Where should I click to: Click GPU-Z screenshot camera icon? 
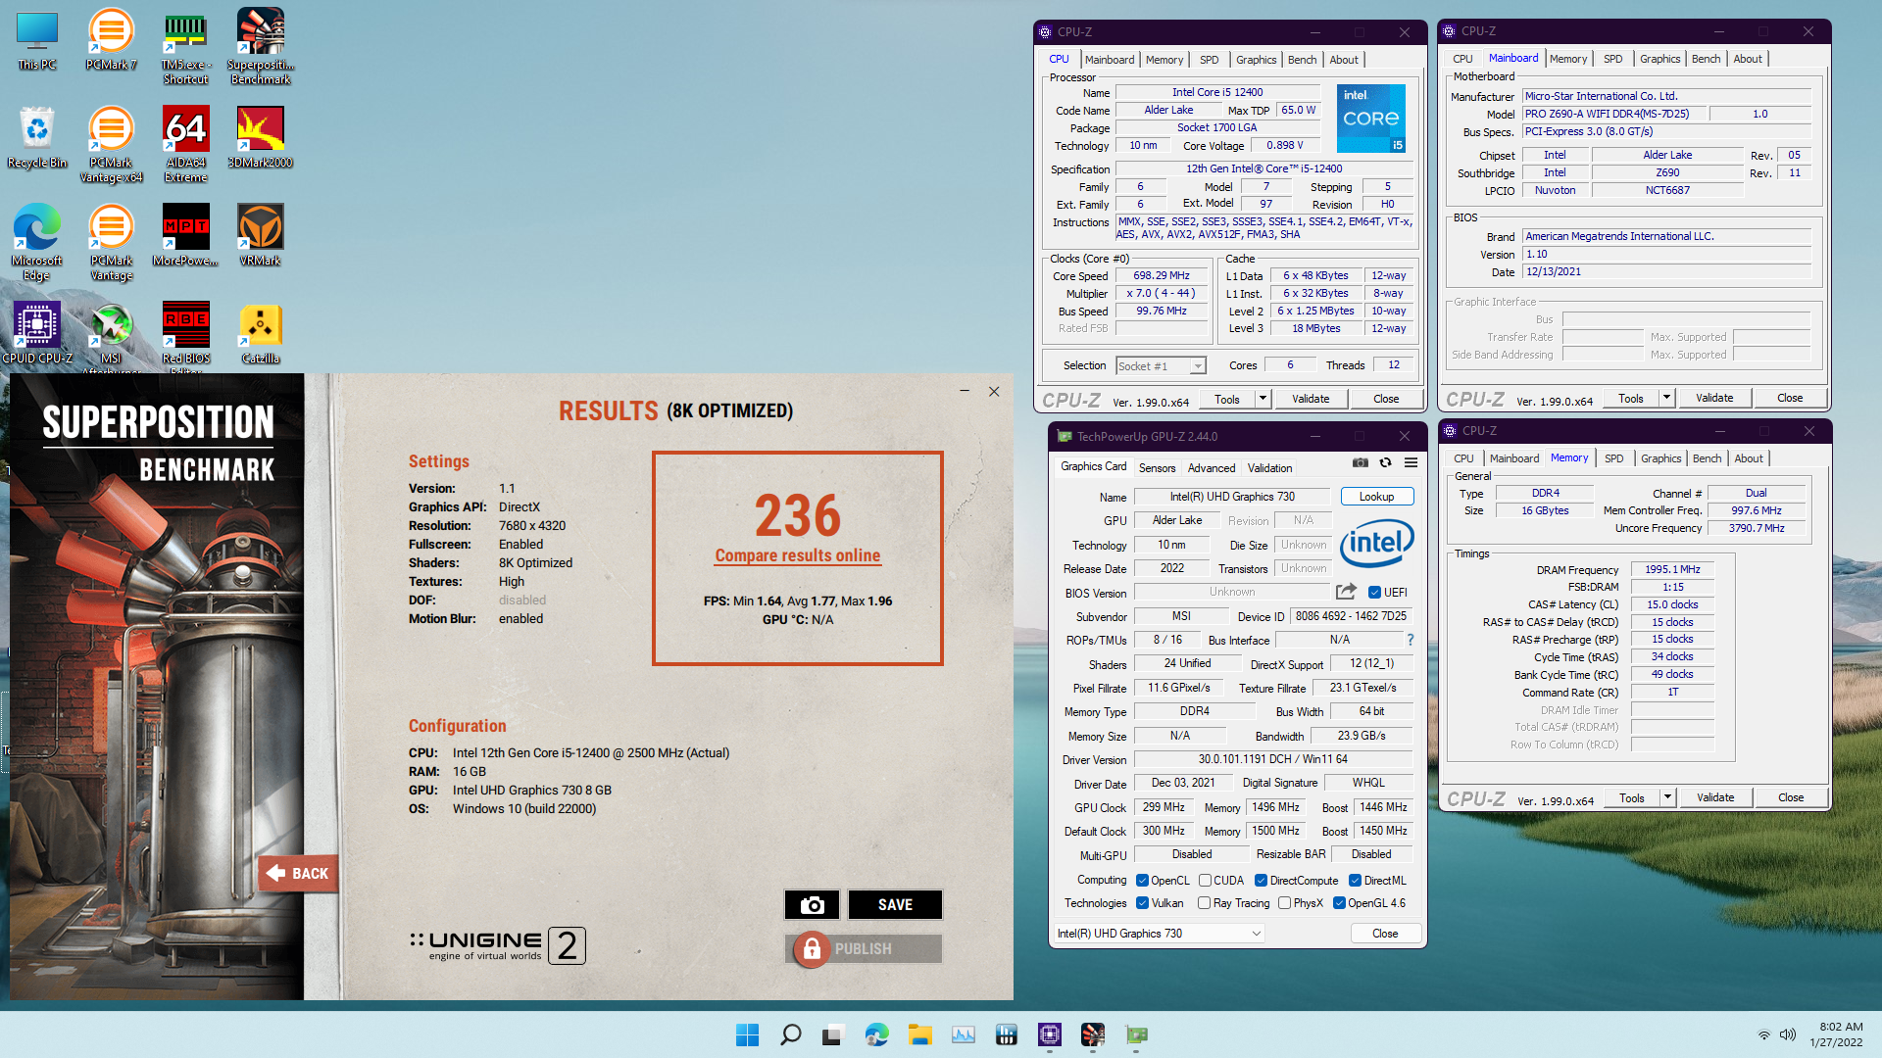point(1361,463)
